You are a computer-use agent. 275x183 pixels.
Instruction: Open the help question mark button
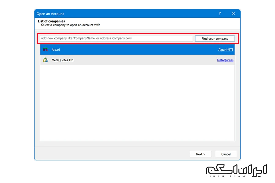click(220, 13)
